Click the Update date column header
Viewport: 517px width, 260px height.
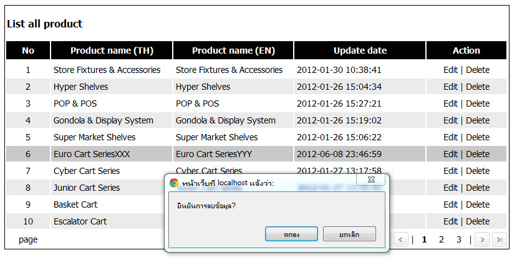click(x=360, y=51)
